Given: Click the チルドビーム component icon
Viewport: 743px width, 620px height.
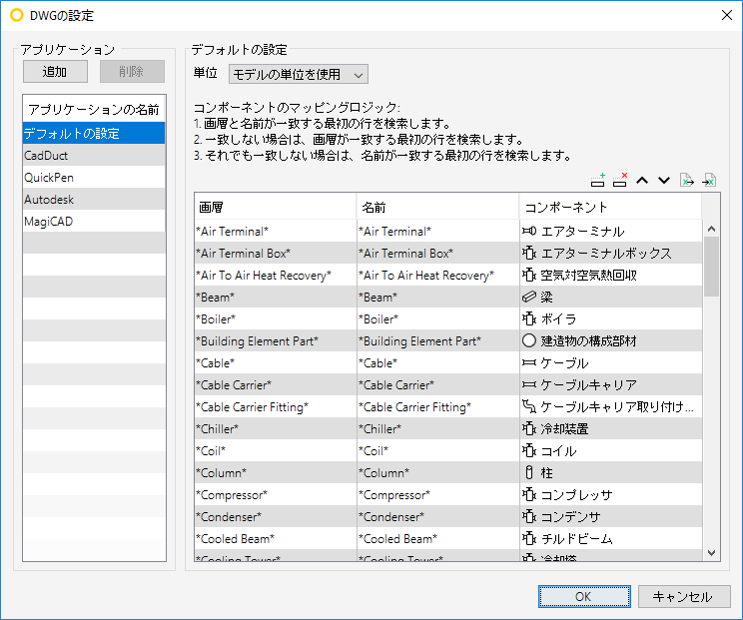Looking at the screenshot, I should point(529,538).
